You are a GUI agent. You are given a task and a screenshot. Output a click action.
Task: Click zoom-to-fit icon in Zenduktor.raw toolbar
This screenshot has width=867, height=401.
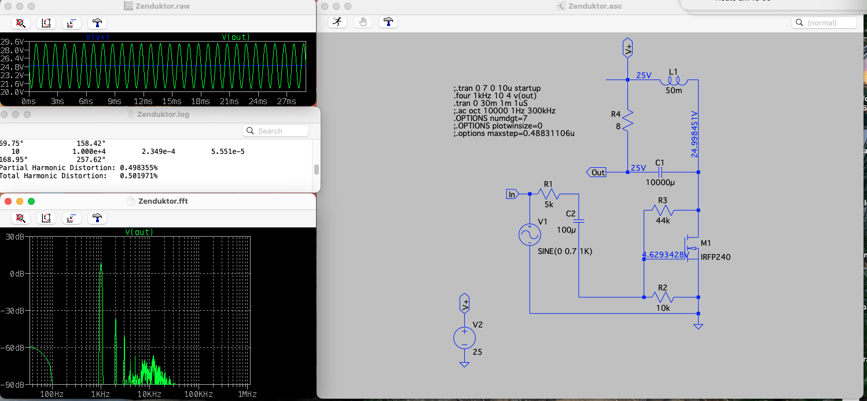click(20, 23)
